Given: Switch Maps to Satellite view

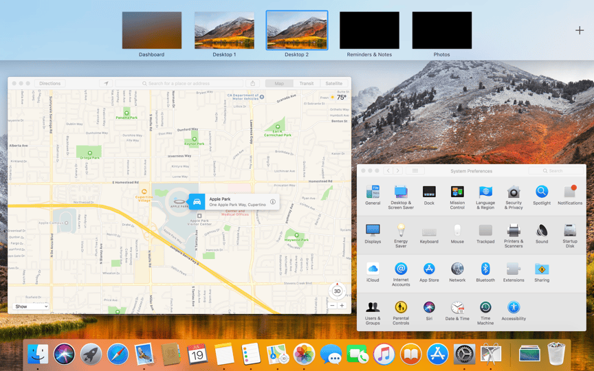Looking at the screenshot, I should (333, 83).
